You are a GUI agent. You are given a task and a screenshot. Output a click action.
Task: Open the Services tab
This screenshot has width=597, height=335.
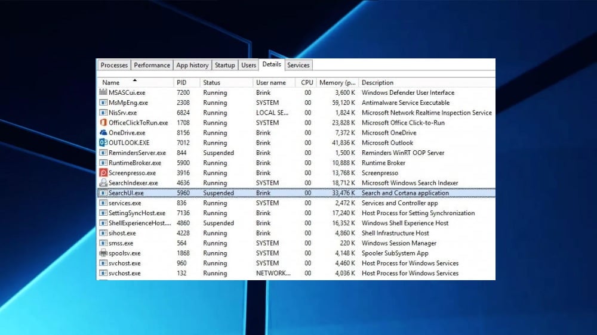[298, 66]
